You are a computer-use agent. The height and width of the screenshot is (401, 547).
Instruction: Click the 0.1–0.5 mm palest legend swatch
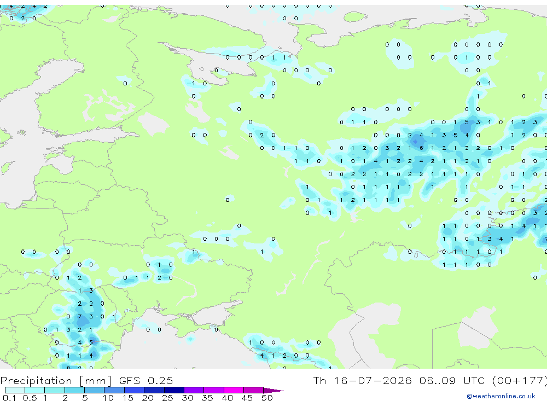pyautogui.click(x=15, y=390)
